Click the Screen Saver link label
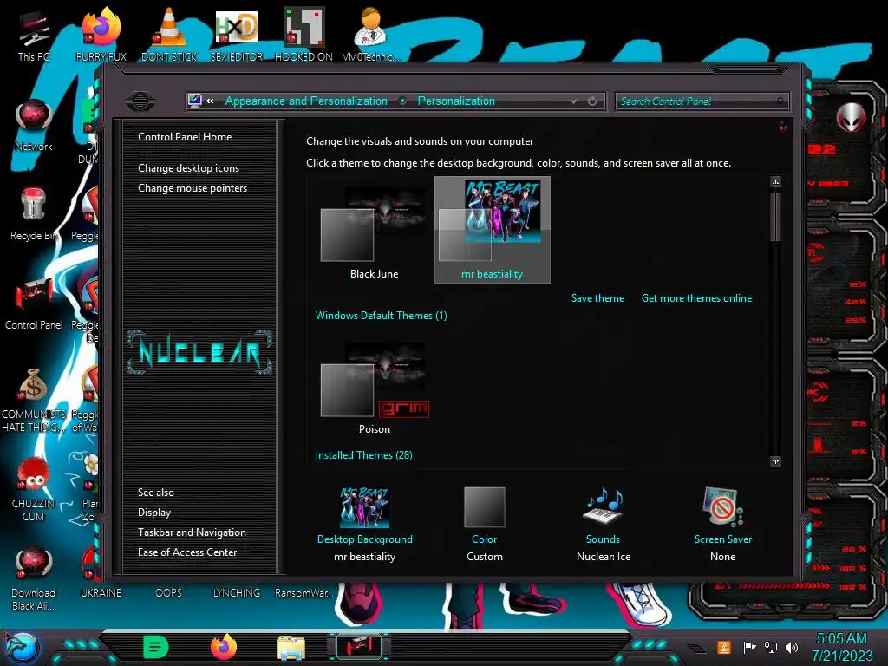 [723, 539]
